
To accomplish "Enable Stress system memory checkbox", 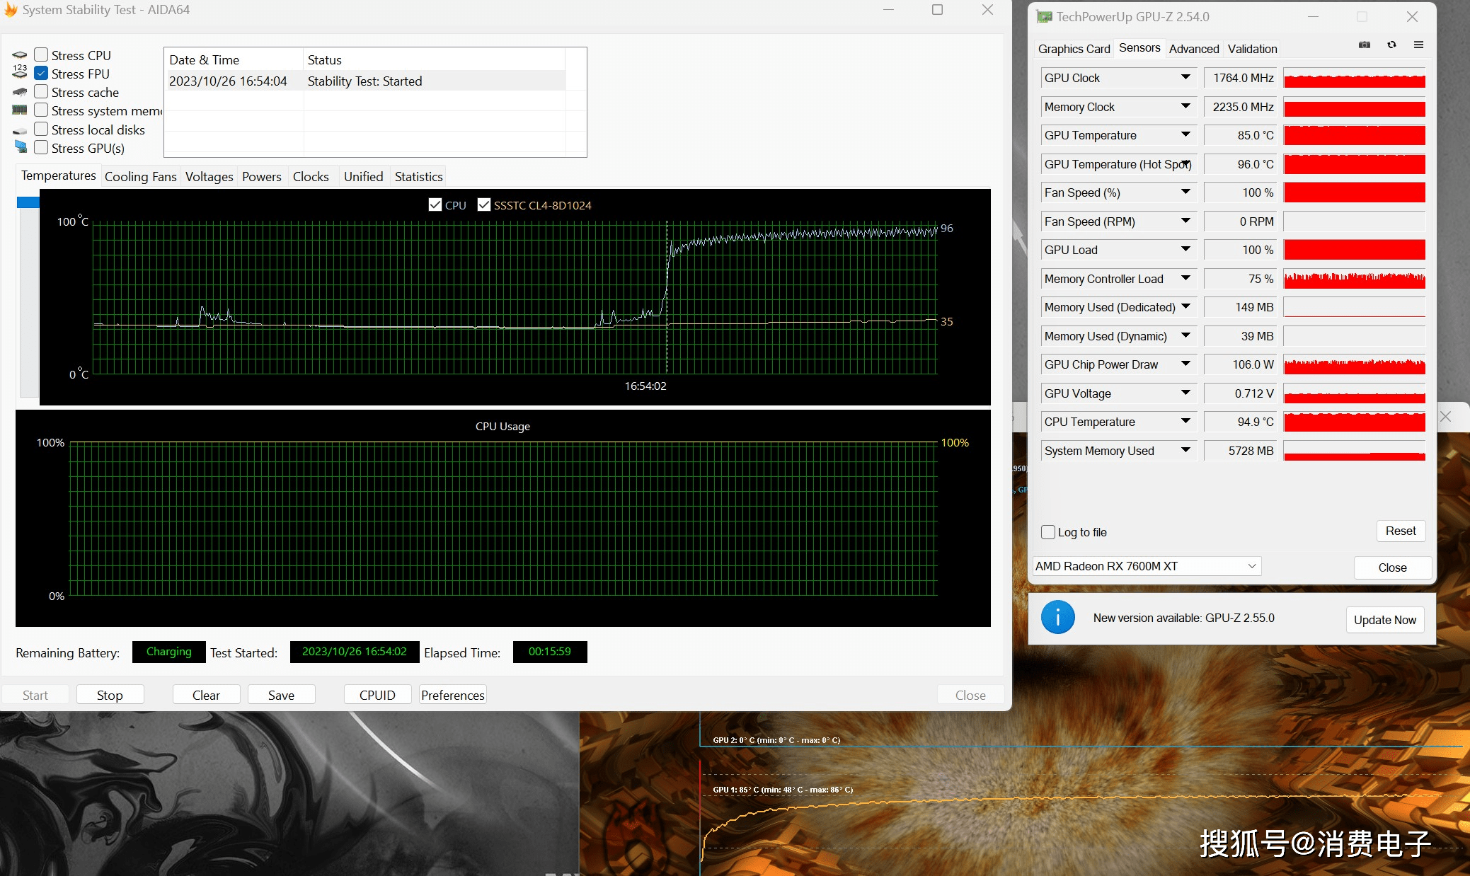I will point(42,110).
